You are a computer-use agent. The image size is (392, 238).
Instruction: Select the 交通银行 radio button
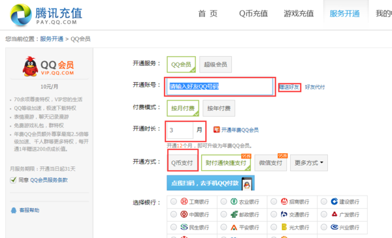click(274, 214)
